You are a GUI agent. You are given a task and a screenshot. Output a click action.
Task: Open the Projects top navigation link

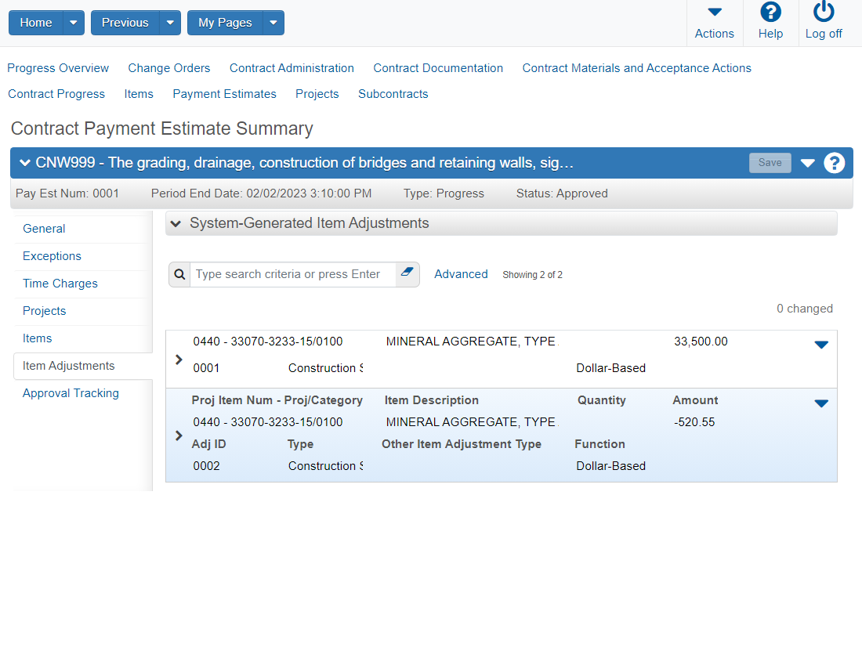tap(317, 94)
